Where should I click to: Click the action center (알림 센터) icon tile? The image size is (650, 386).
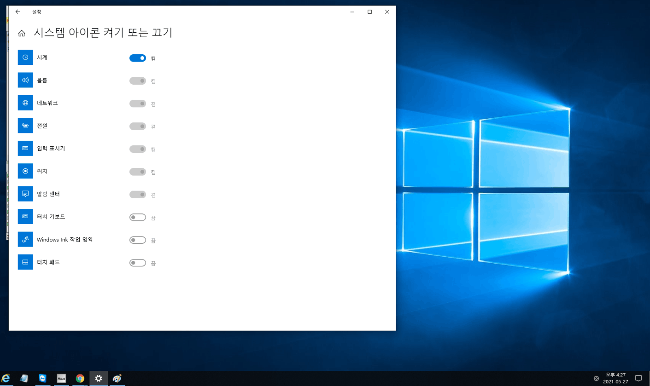pyautogui.click(x=25, y=194)
